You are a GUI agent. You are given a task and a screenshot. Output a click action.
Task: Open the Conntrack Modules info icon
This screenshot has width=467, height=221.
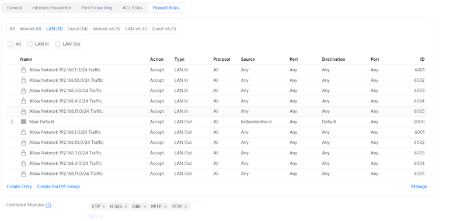tap(48, 205)
